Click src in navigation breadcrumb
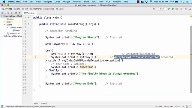The width and height of the screenshot is (192, 108). point(17,9)
